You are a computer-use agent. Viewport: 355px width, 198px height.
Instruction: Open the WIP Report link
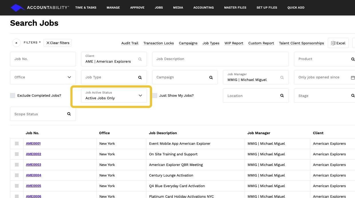tap(234, 43)
